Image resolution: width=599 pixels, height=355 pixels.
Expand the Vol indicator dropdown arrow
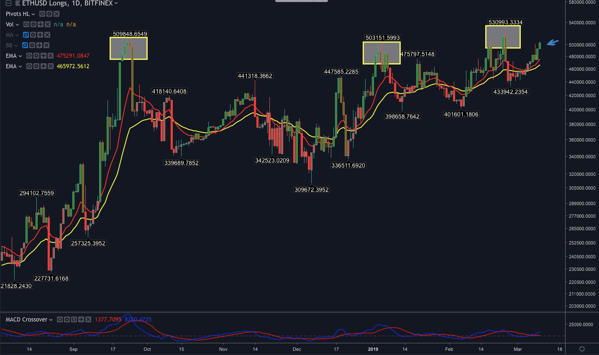click(x=18, y=24)
